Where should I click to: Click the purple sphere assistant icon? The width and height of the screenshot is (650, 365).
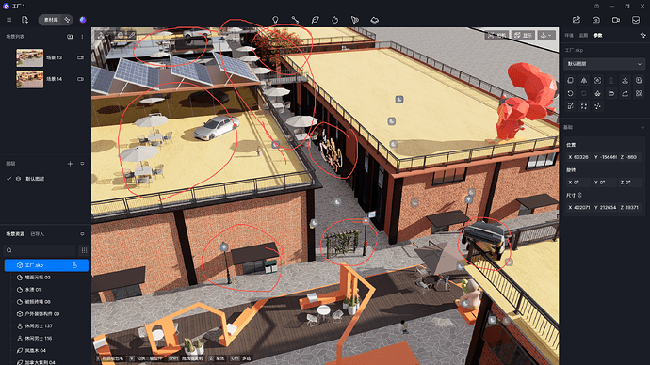(x=83, y=20)
